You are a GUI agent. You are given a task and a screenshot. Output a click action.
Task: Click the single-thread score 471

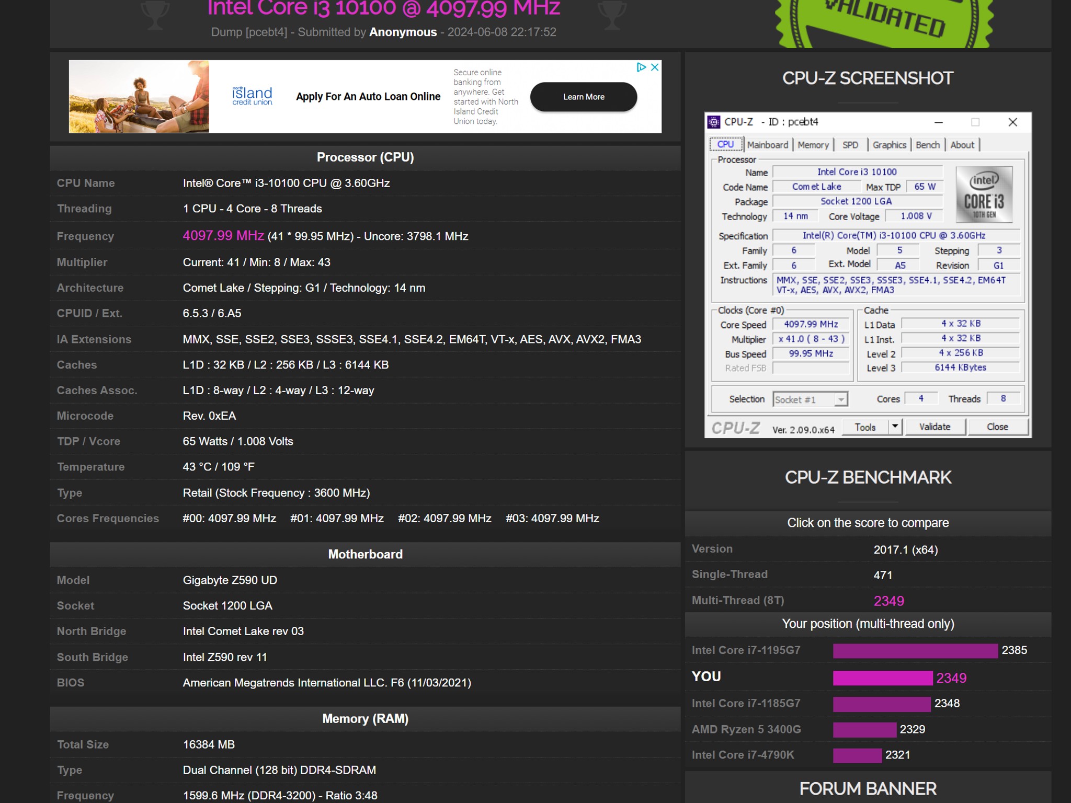pos(883,575)
